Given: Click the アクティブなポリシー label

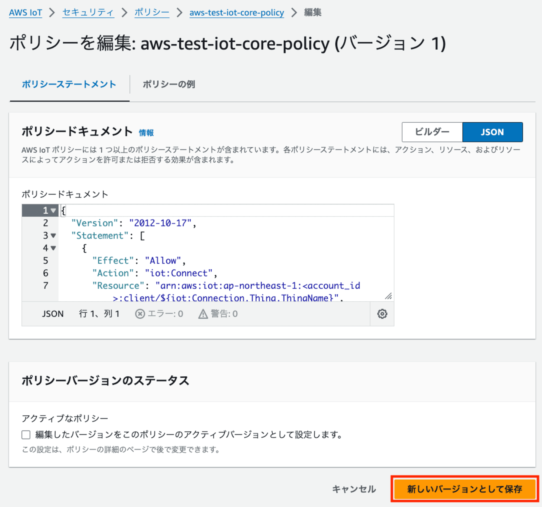Looking at the screenshot, I should point(65,418).
